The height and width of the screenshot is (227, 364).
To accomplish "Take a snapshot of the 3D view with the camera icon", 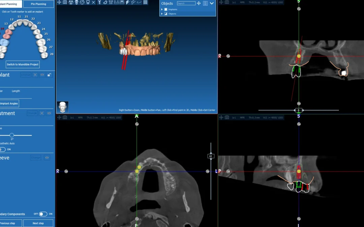I will 65,2.
